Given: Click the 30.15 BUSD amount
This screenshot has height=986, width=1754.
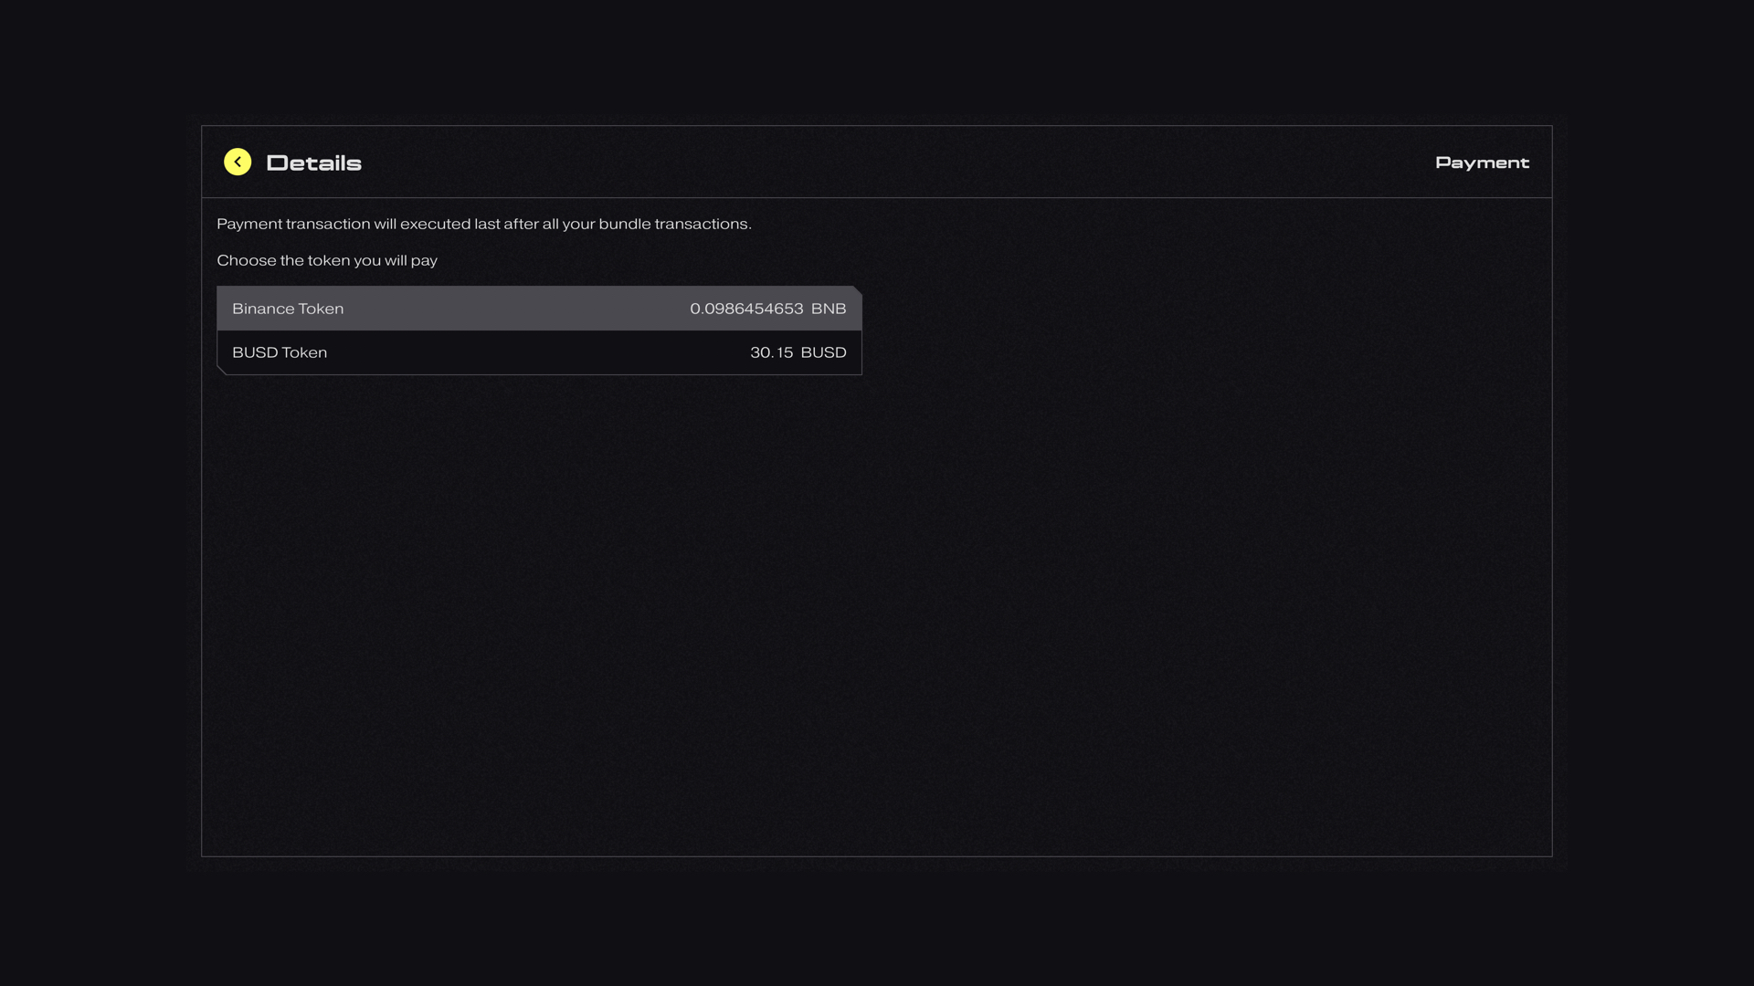Looking at the screenshot, I should pyautogui.click(x=798, y=352).
